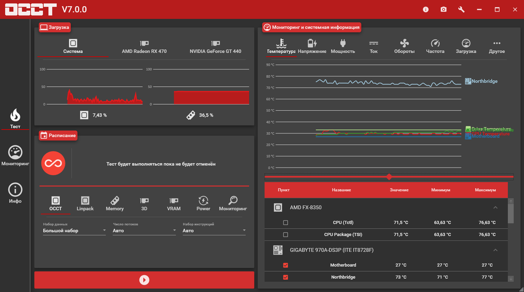
Task: Open OCCT settings with the wrench icon
Action: point(461,9)
